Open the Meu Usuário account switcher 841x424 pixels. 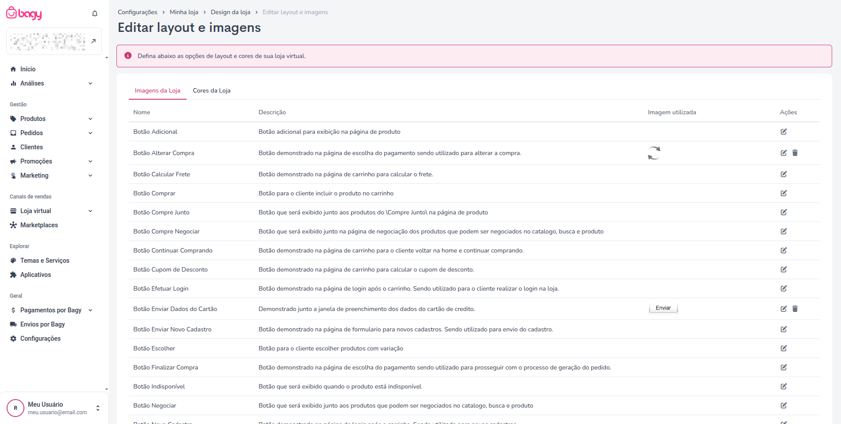click(98, 408)
